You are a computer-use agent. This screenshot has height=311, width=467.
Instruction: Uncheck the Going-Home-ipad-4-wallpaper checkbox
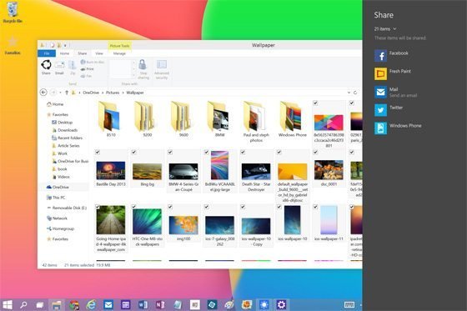click(x=98, y=207)
